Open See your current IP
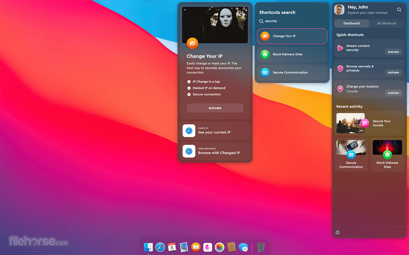This screenshot has width=409, height=255. click(x=215, y=131)
